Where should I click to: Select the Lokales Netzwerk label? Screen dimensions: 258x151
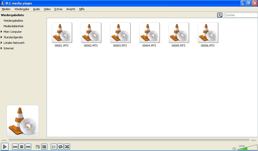click(x=14, y=43)
